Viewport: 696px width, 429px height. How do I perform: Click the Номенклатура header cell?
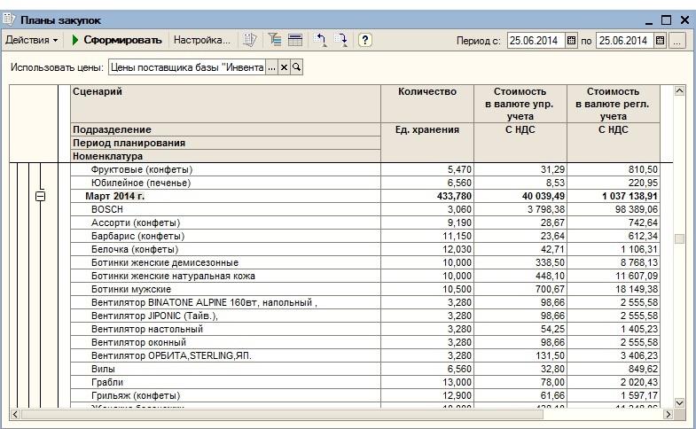tap(225, 156)
